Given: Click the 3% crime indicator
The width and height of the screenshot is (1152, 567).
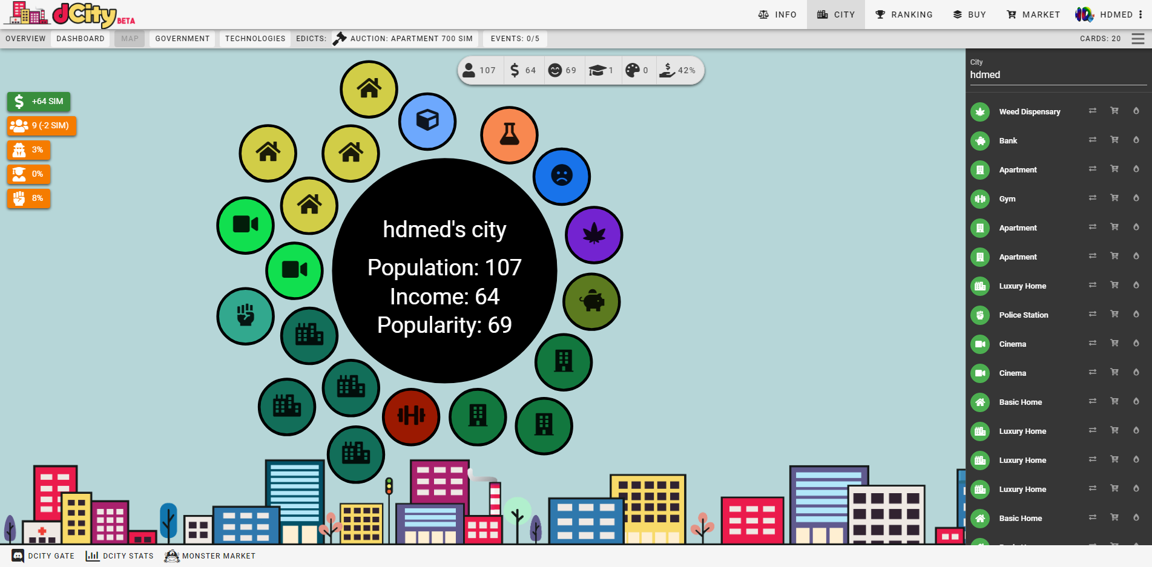Looking at the screenshot, I should click(28, 149).
